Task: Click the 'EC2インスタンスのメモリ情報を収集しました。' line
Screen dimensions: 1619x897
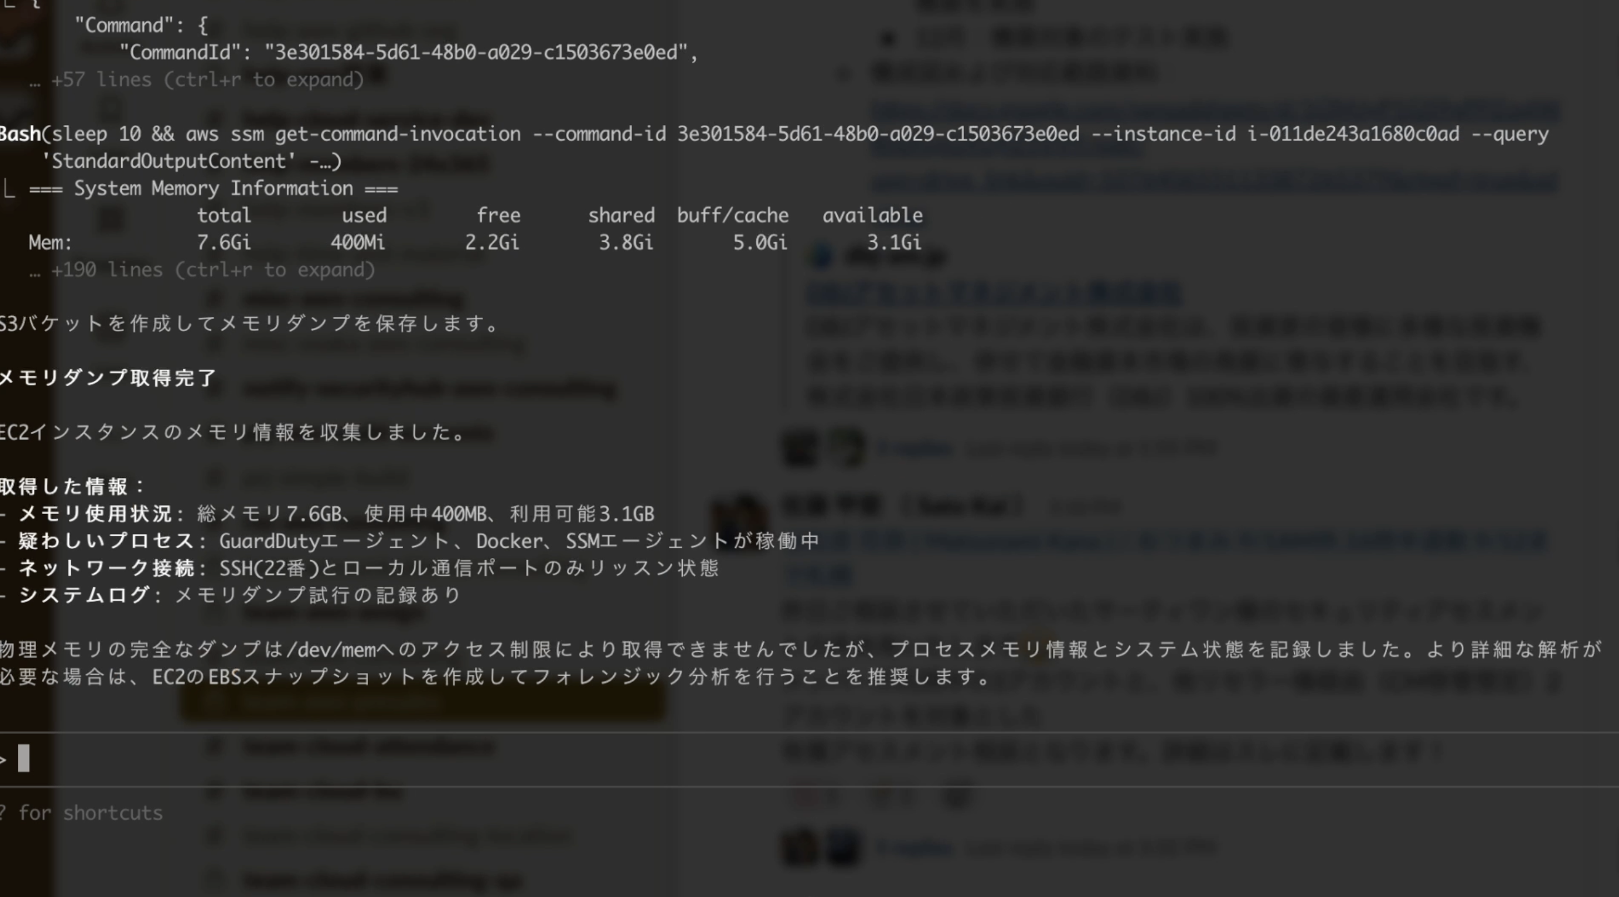Action: click(233, 433)
